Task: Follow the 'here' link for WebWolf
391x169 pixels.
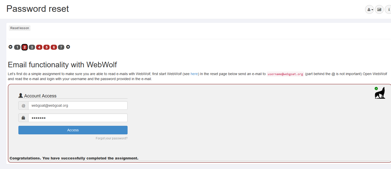Action: click(194, 74)
